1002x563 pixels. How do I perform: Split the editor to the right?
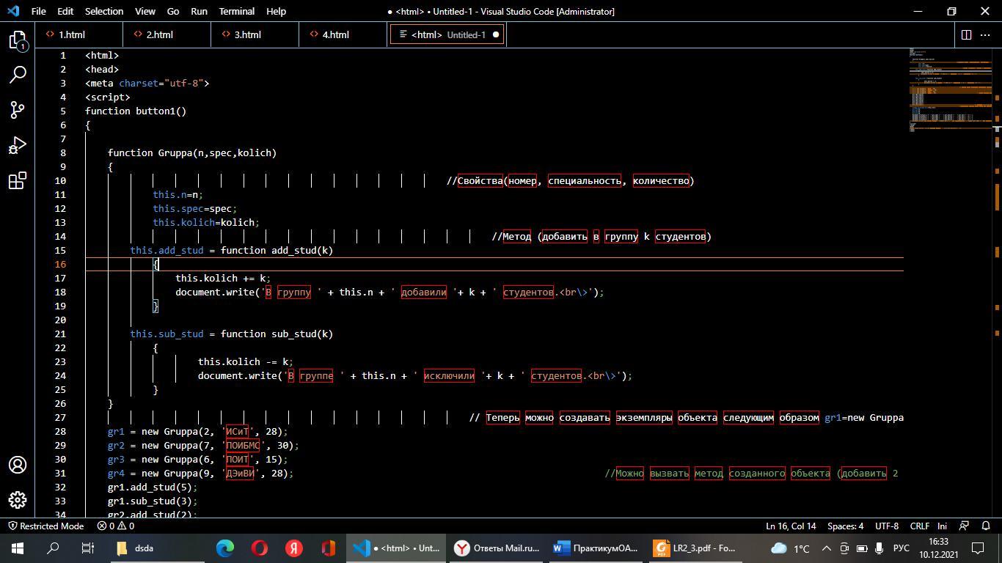pos(966,34)
